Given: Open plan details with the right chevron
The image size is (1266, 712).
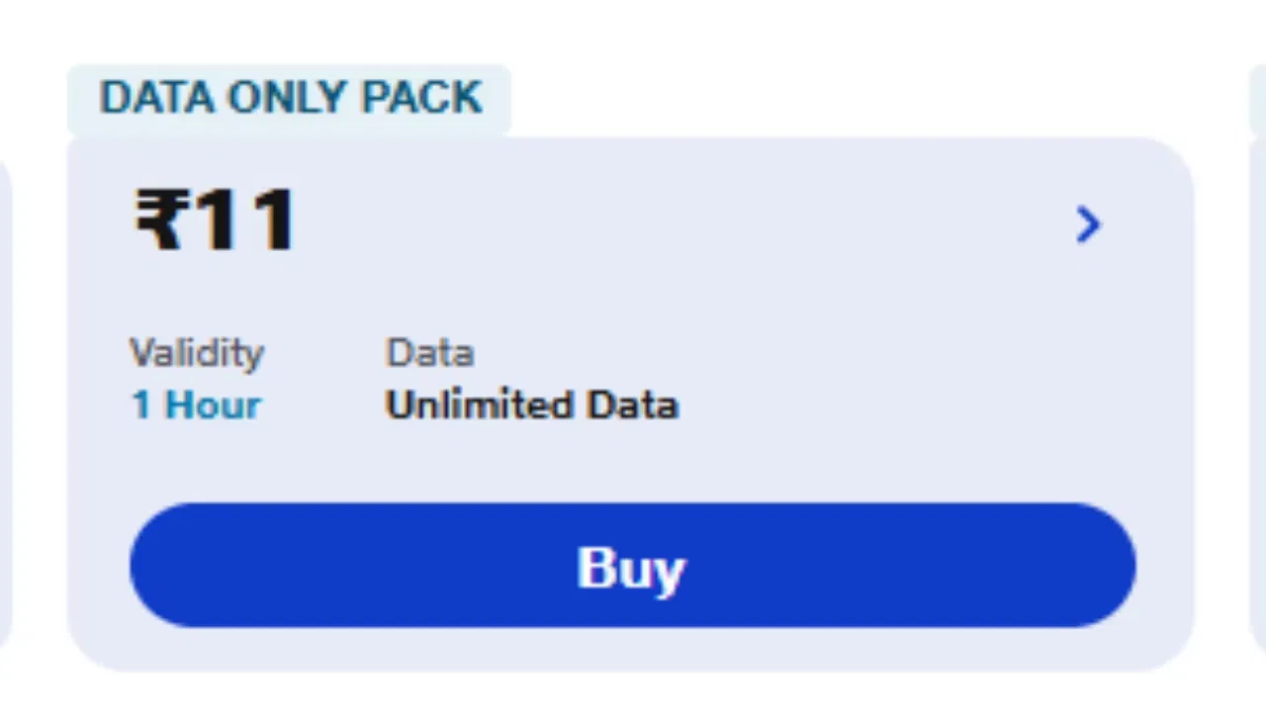Looking at the screenshot, I should point(1088,224).
